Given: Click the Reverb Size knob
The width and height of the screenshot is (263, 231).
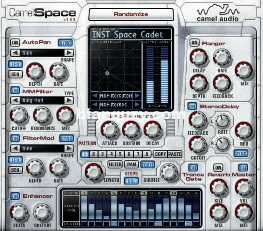Looking at the screenshot, I should [218, 188].
